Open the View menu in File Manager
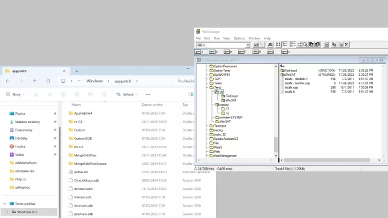Screen dimensions: 388x218 tap(226, 38)
